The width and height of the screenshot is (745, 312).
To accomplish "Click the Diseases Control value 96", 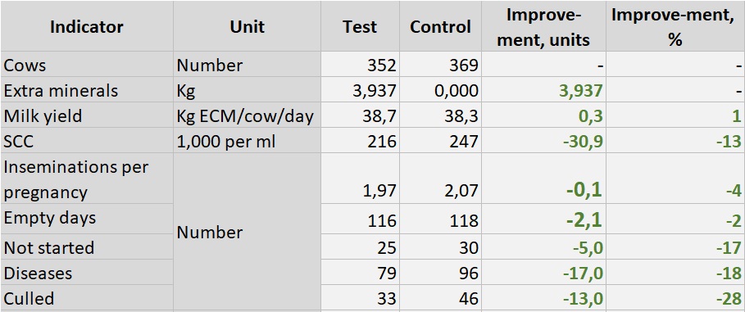I will tap(440, 273).
